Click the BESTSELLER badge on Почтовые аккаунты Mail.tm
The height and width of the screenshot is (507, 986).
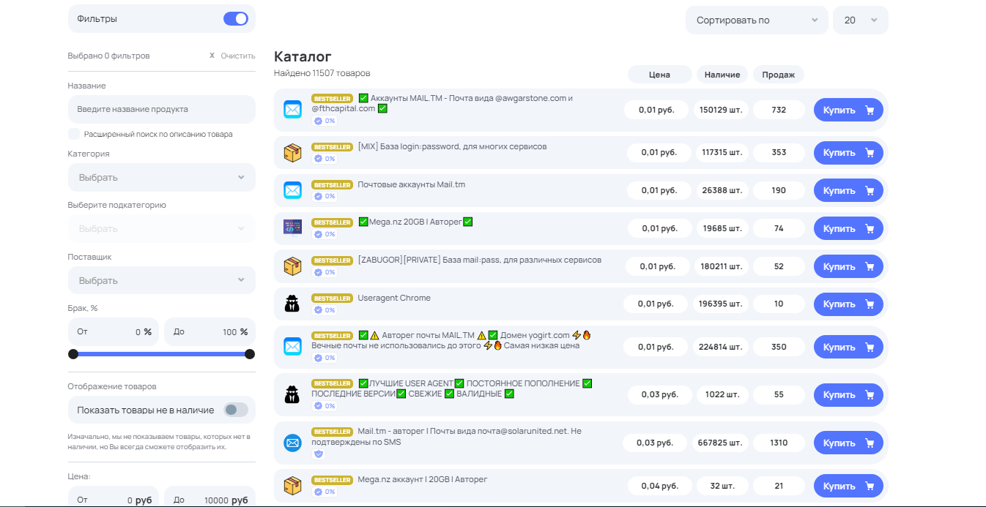(x=332, y=185)
